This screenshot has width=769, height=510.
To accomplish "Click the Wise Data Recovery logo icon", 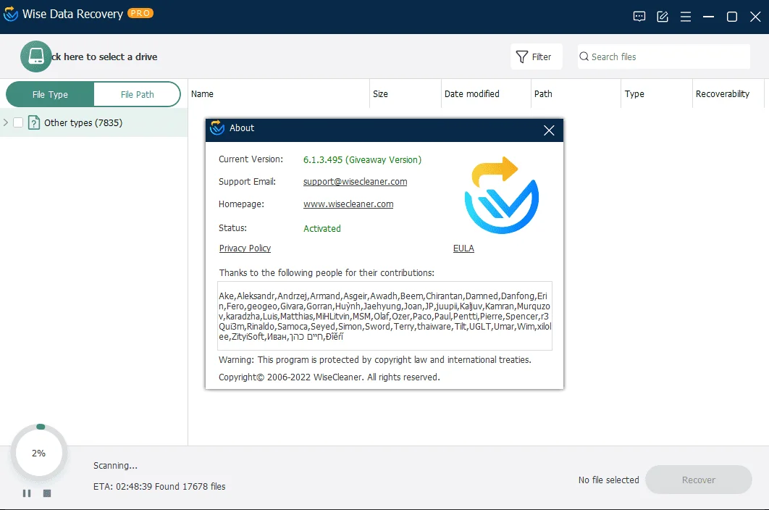I will click(x=10, y=14).
